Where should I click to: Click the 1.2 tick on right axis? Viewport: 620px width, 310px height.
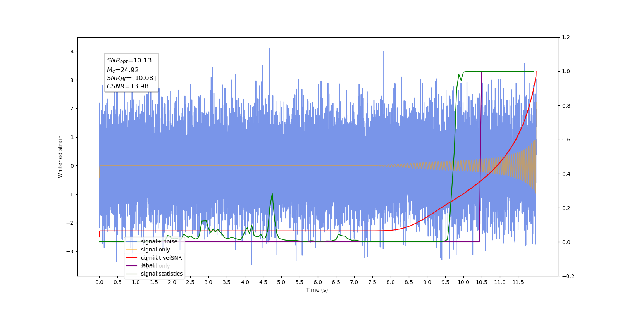pos(566,38)
